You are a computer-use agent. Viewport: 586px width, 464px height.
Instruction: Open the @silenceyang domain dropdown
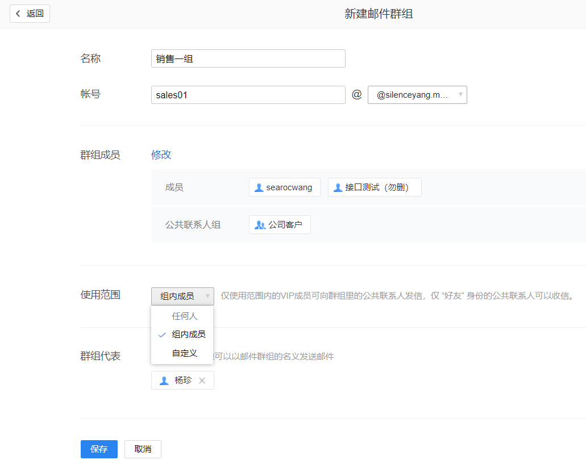[x=417, y=95]
